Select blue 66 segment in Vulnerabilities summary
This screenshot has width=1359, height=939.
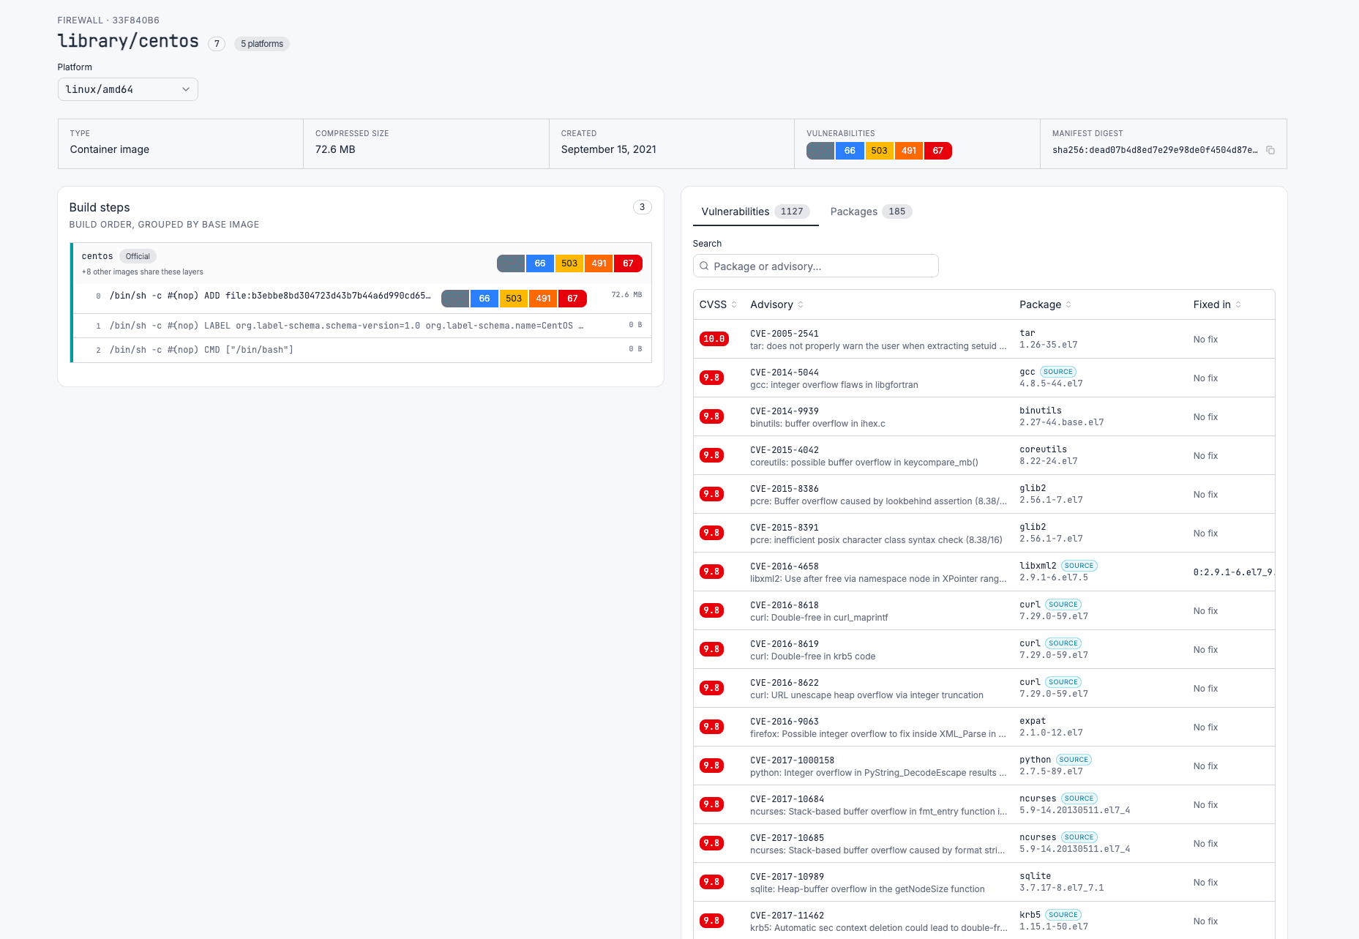pos(850,151)
